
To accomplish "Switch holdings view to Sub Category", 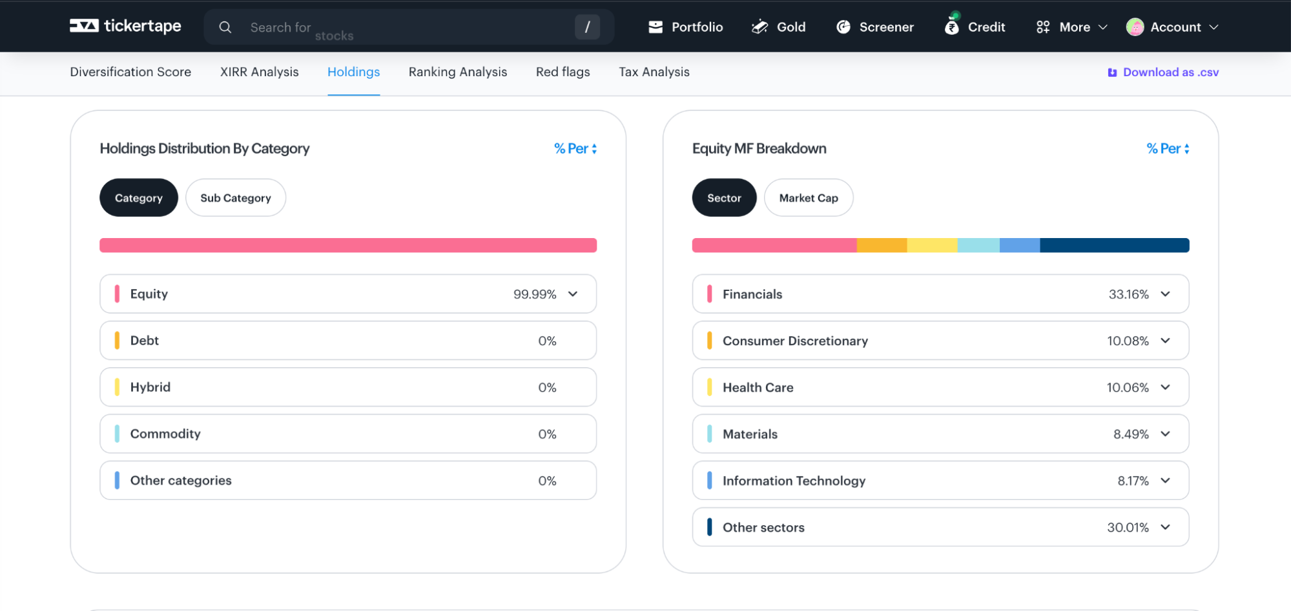I will tap(235, 198).
